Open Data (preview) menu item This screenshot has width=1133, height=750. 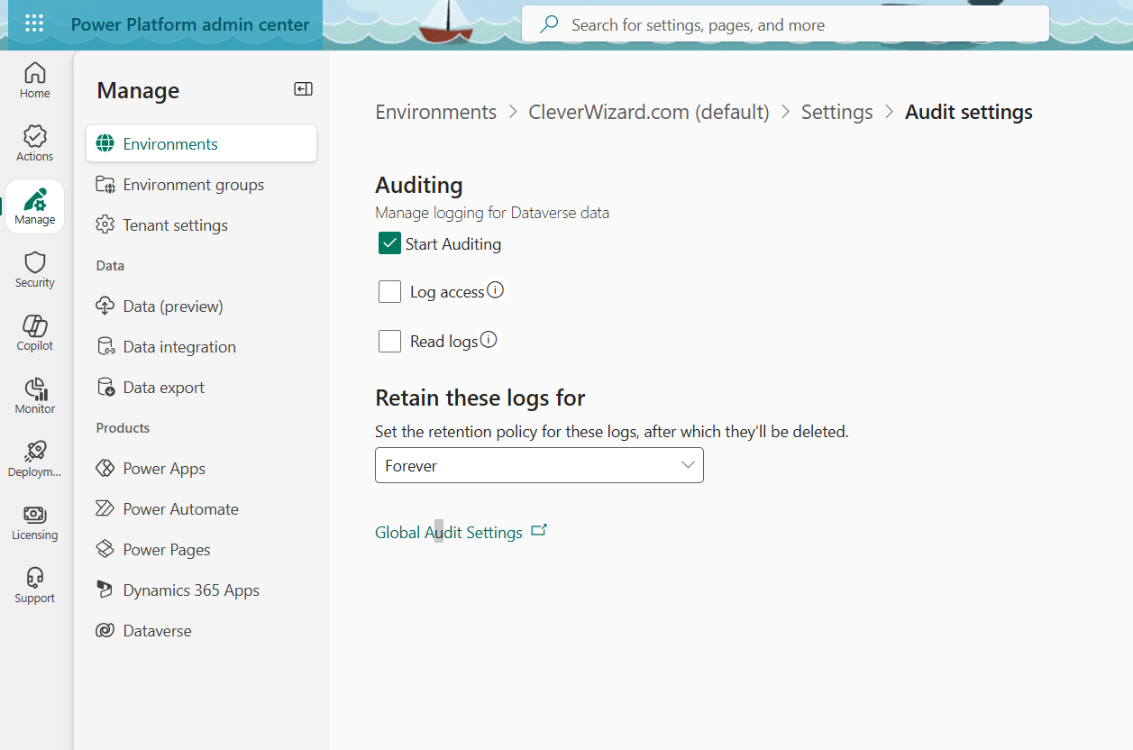201,306
